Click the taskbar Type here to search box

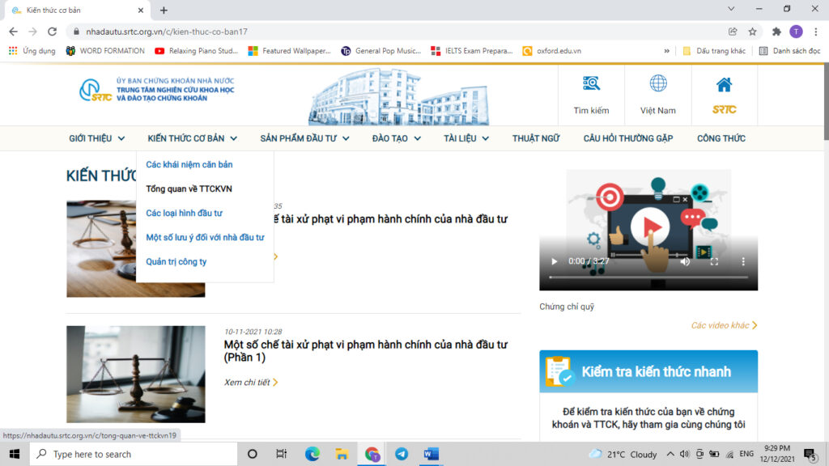[134, 454]
